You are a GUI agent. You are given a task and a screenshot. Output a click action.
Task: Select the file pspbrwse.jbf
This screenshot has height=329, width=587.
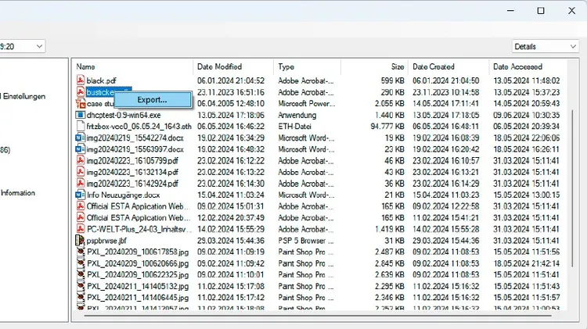[x=106, y=241]
